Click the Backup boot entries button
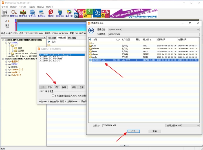Viewport: 203px width, 150px height. (x=74, y=87)
